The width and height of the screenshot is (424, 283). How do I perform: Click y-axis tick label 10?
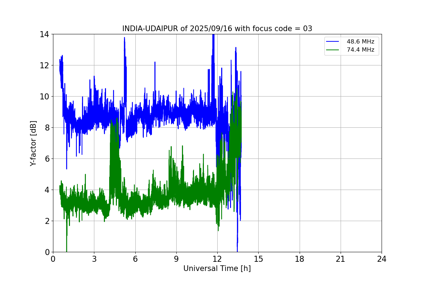tap(45, 97)
